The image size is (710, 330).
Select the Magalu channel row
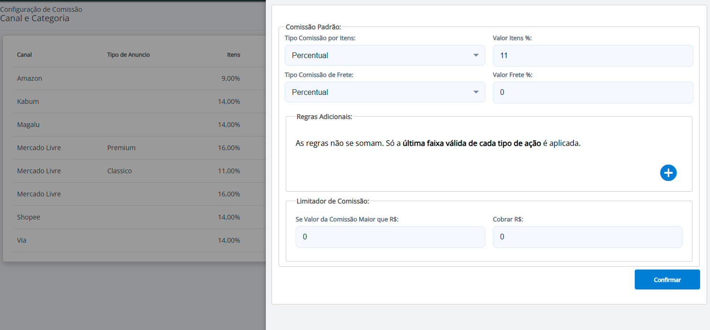139,125
